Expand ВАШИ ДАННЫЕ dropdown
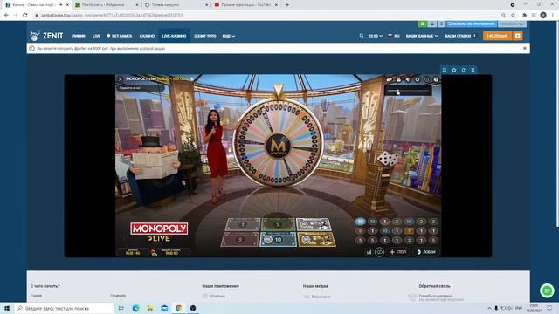Viewport: 559px width, 314px height. [x=422, y=36]
